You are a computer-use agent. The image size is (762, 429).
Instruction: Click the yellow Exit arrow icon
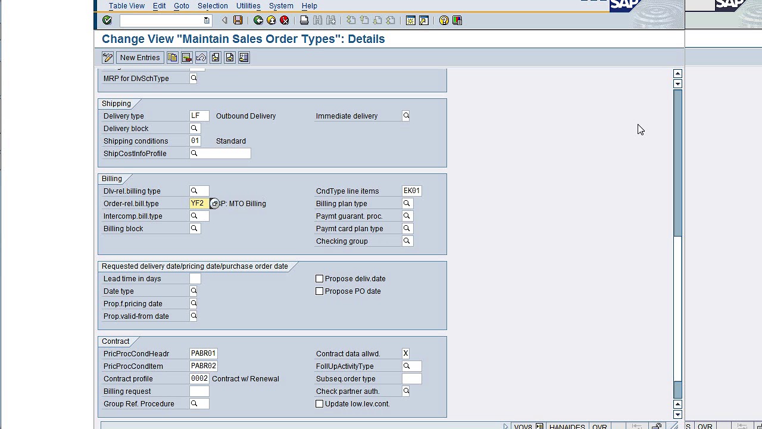tap(271, 20)
